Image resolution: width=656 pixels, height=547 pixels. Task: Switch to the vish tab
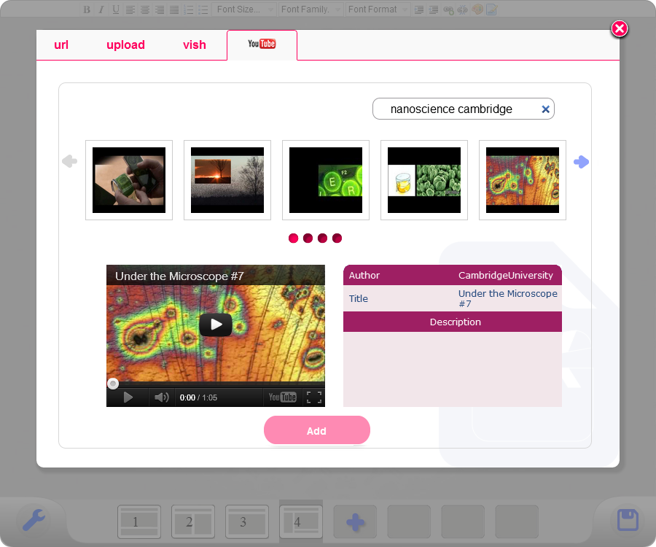click(195, 45)
